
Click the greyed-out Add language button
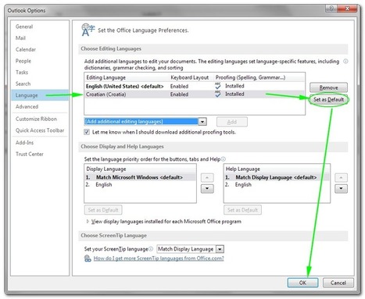click(x=232, y=122)
